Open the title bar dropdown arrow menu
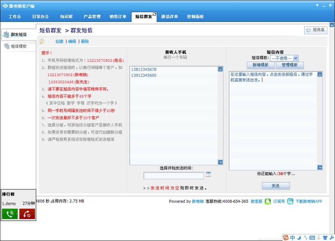Screen dimensions: 335x241 tap(317, 5)
